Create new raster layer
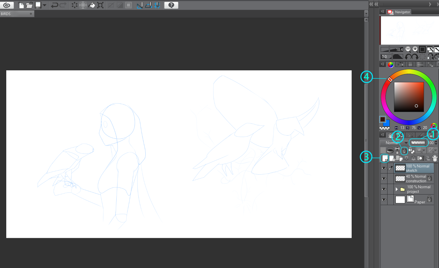 point(385,158)
